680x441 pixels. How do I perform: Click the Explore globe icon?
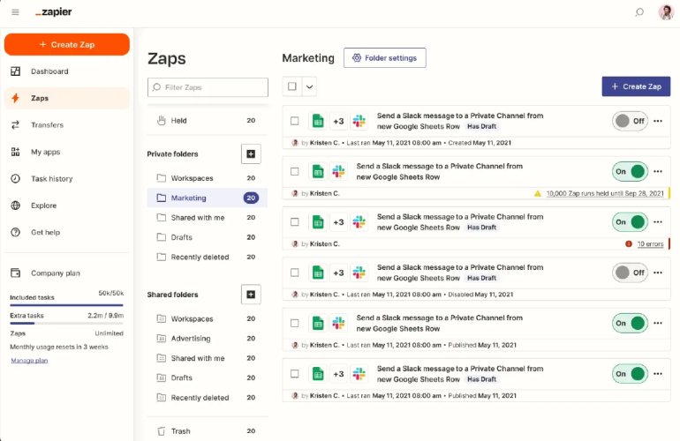point(16,206)
